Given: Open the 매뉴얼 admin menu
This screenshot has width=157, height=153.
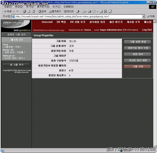Looking at the screenshot, I should tap(148, 22).
